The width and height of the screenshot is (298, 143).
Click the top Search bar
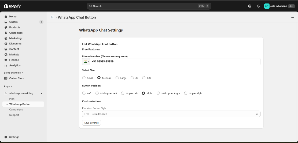[149, 6]
